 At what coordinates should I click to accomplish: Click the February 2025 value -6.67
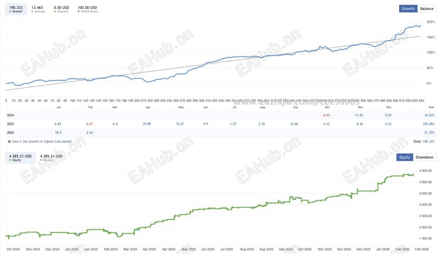(x=89, y=124)
